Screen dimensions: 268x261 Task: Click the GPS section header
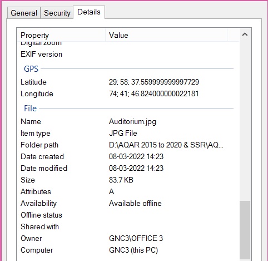point(31,69)
